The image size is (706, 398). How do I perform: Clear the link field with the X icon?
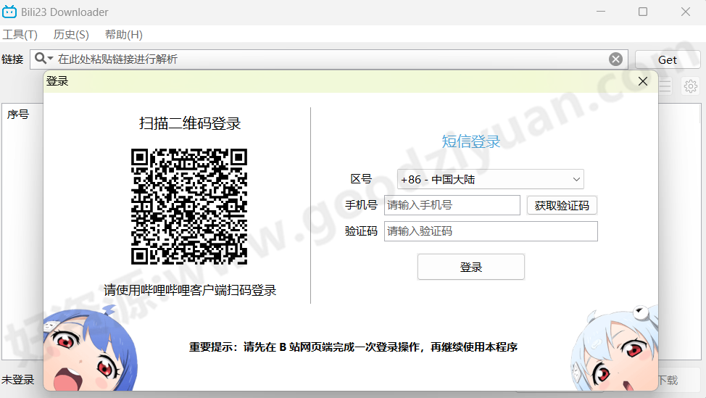[x=615, y=59]
